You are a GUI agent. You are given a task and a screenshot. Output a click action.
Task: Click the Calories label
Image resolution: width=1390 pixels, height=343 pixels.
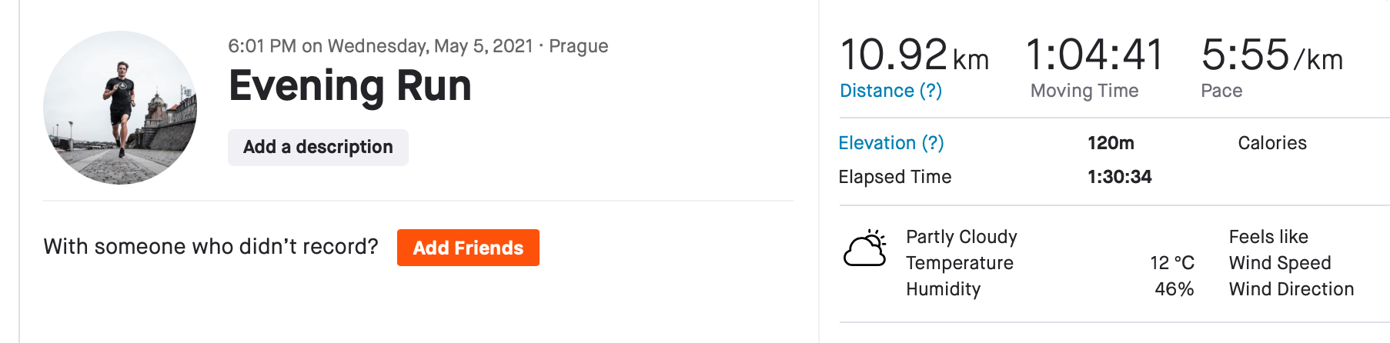tap(1272, 143)
